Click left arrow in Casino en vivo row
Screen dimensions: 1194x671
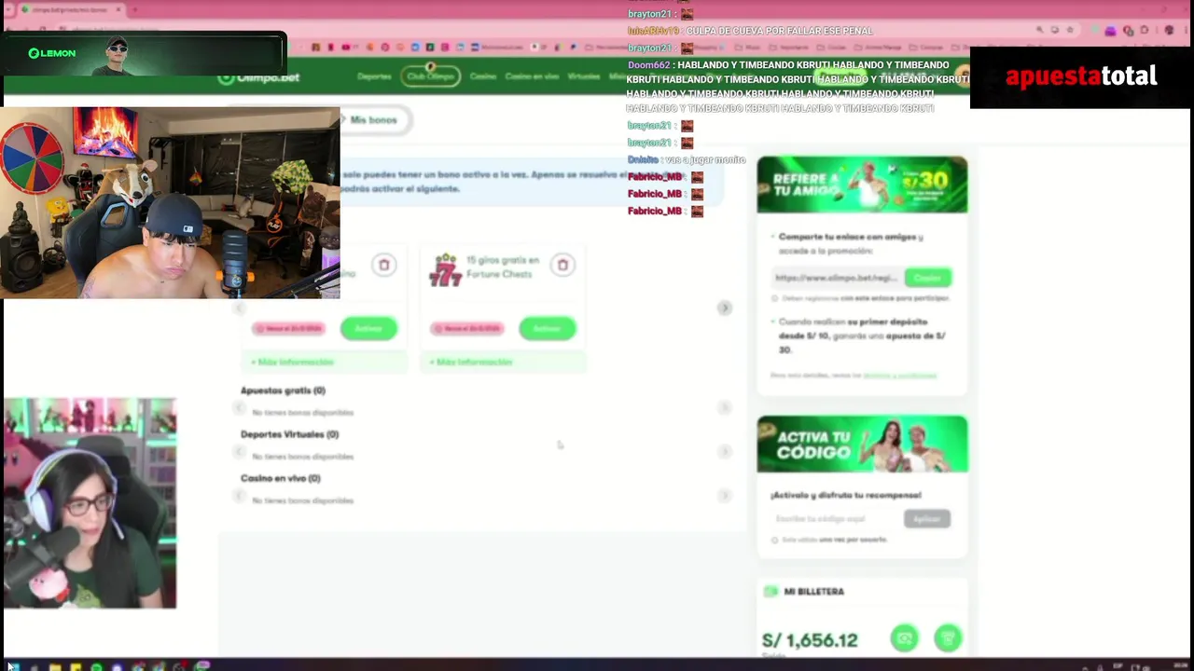point(240,496)
